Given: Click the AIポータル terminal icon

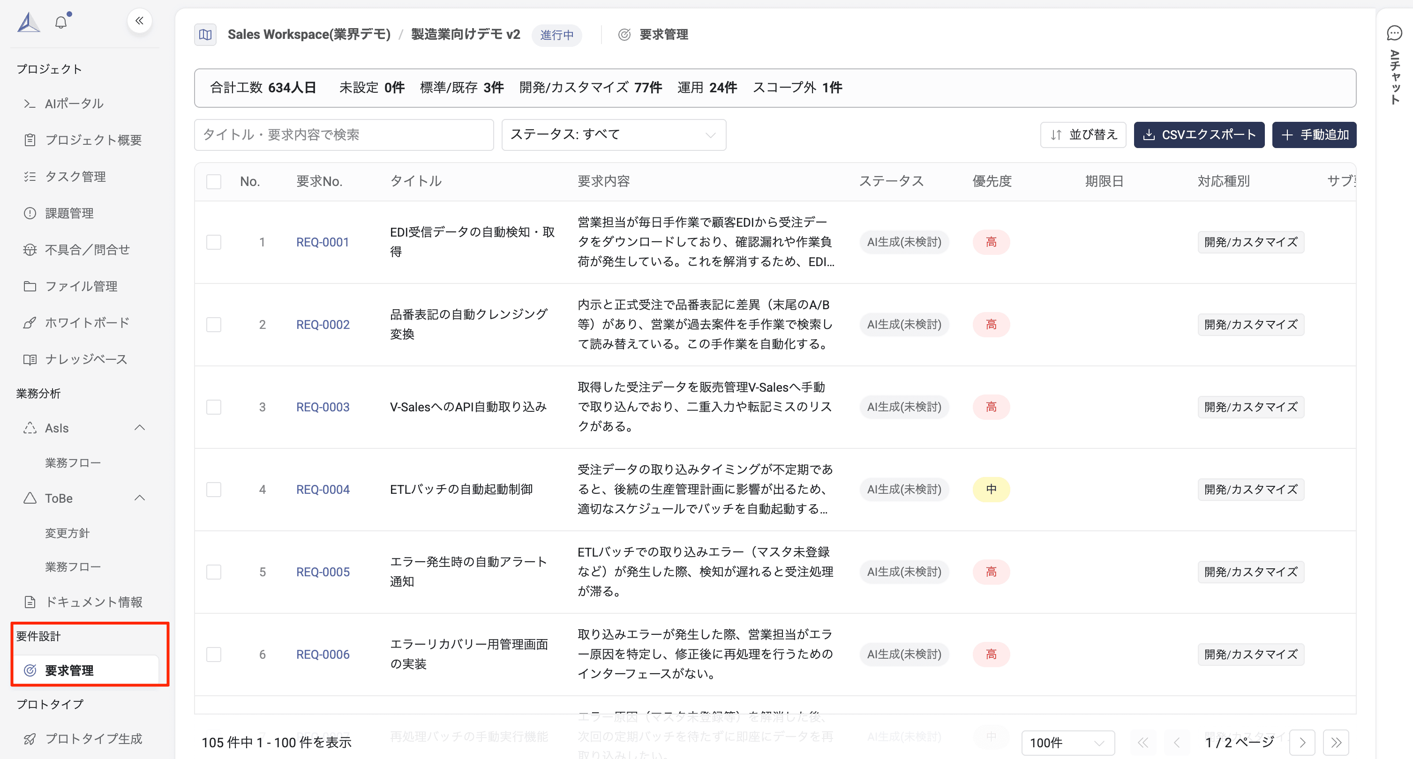Looking at the screenshot, I should (x=30, y=104).
